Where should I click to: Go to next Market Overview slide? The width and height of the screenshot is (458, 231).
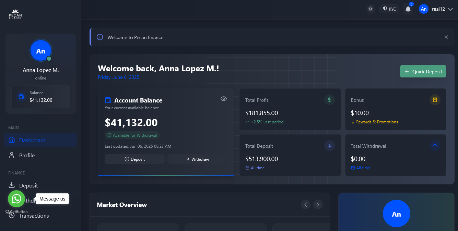point(318,205)
